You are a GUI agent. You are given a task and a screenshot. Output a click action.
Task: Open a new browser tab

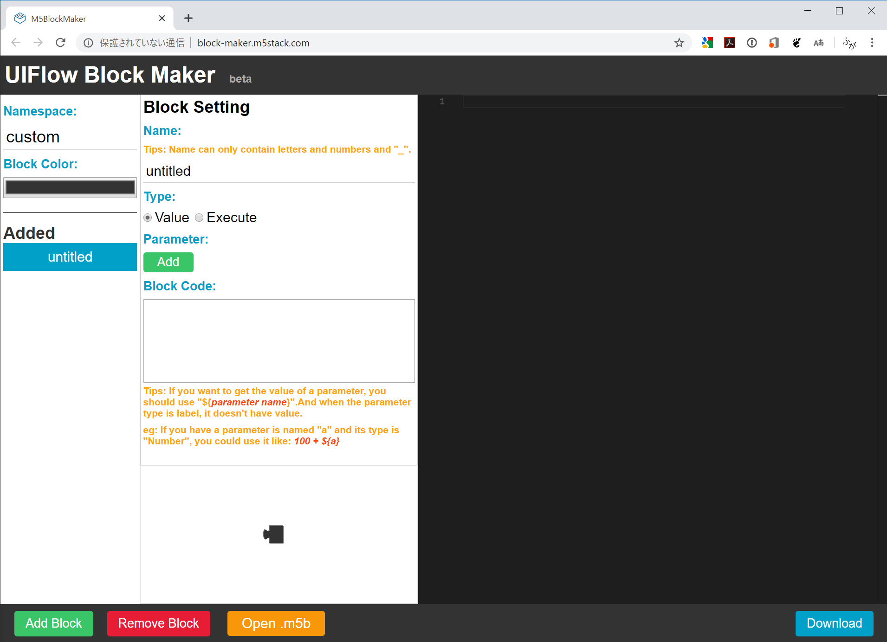coord(188,18)
